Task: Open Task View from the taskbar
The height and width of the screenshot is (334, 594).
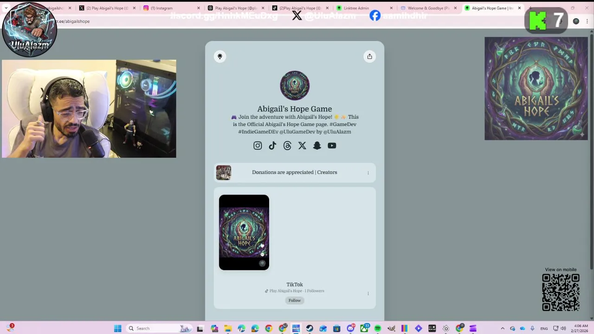Action: click(200, 328)
